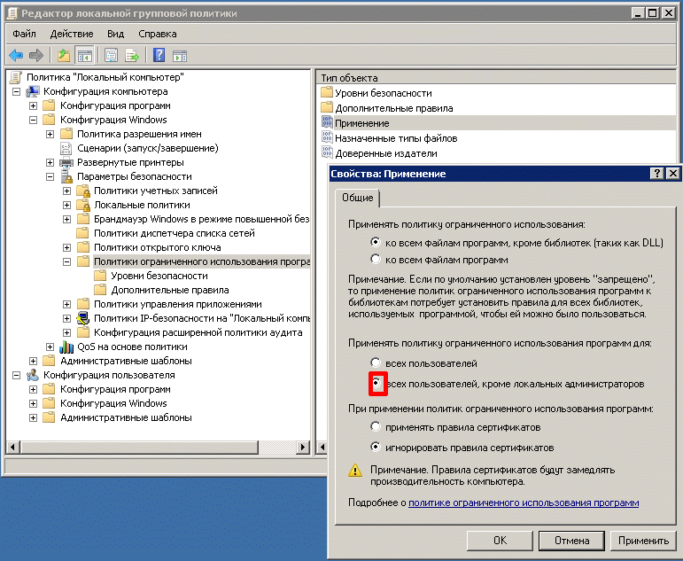The image size is (683, 561).
Task: Select 'Дополнительные правила' in the tree
Action: pyautogui.click(x=170, y=290)
